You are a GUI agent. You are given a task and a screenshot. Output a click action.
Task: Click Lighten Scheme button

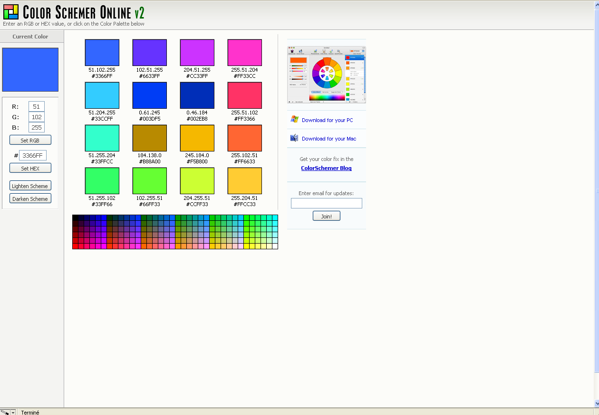coord(30,186)
